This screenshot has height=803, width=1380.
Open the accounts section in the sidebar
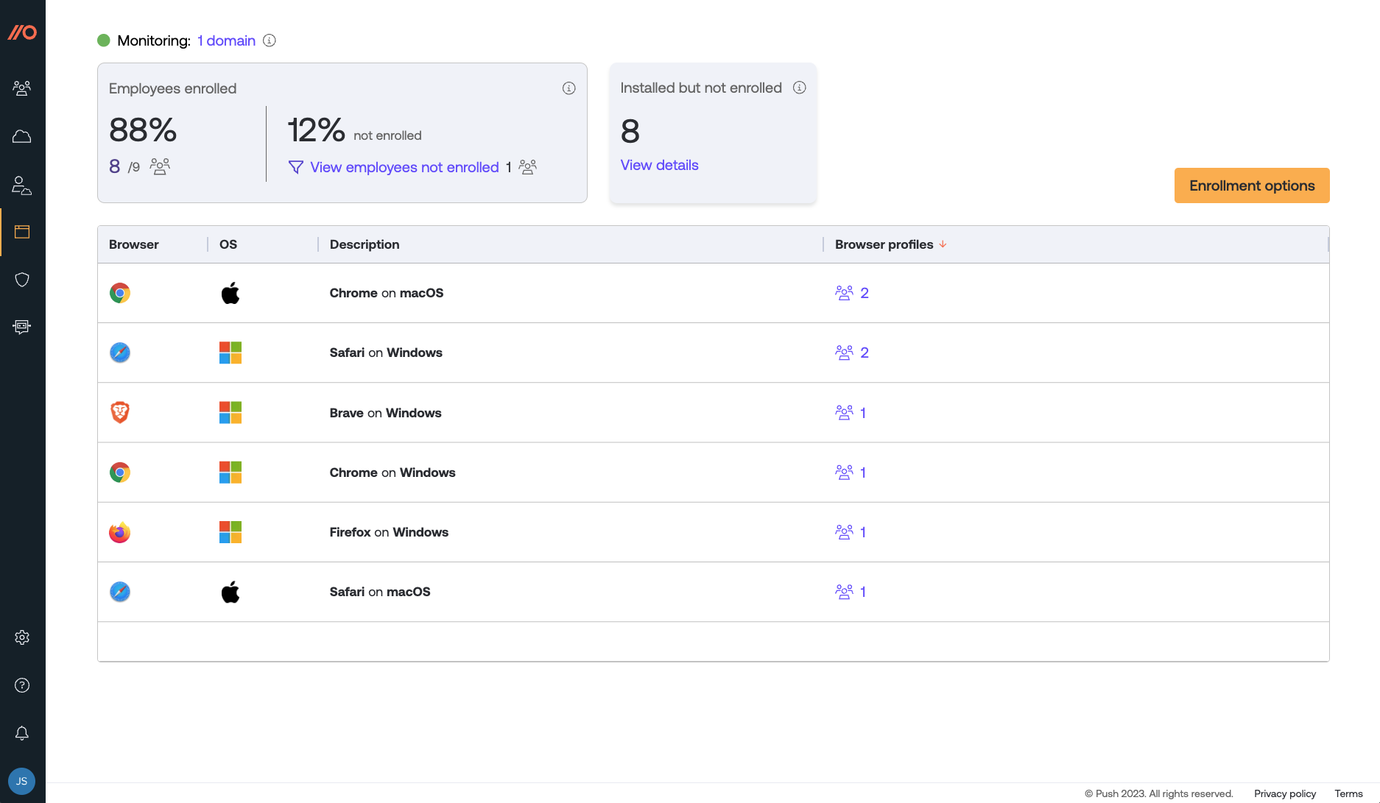22,185
